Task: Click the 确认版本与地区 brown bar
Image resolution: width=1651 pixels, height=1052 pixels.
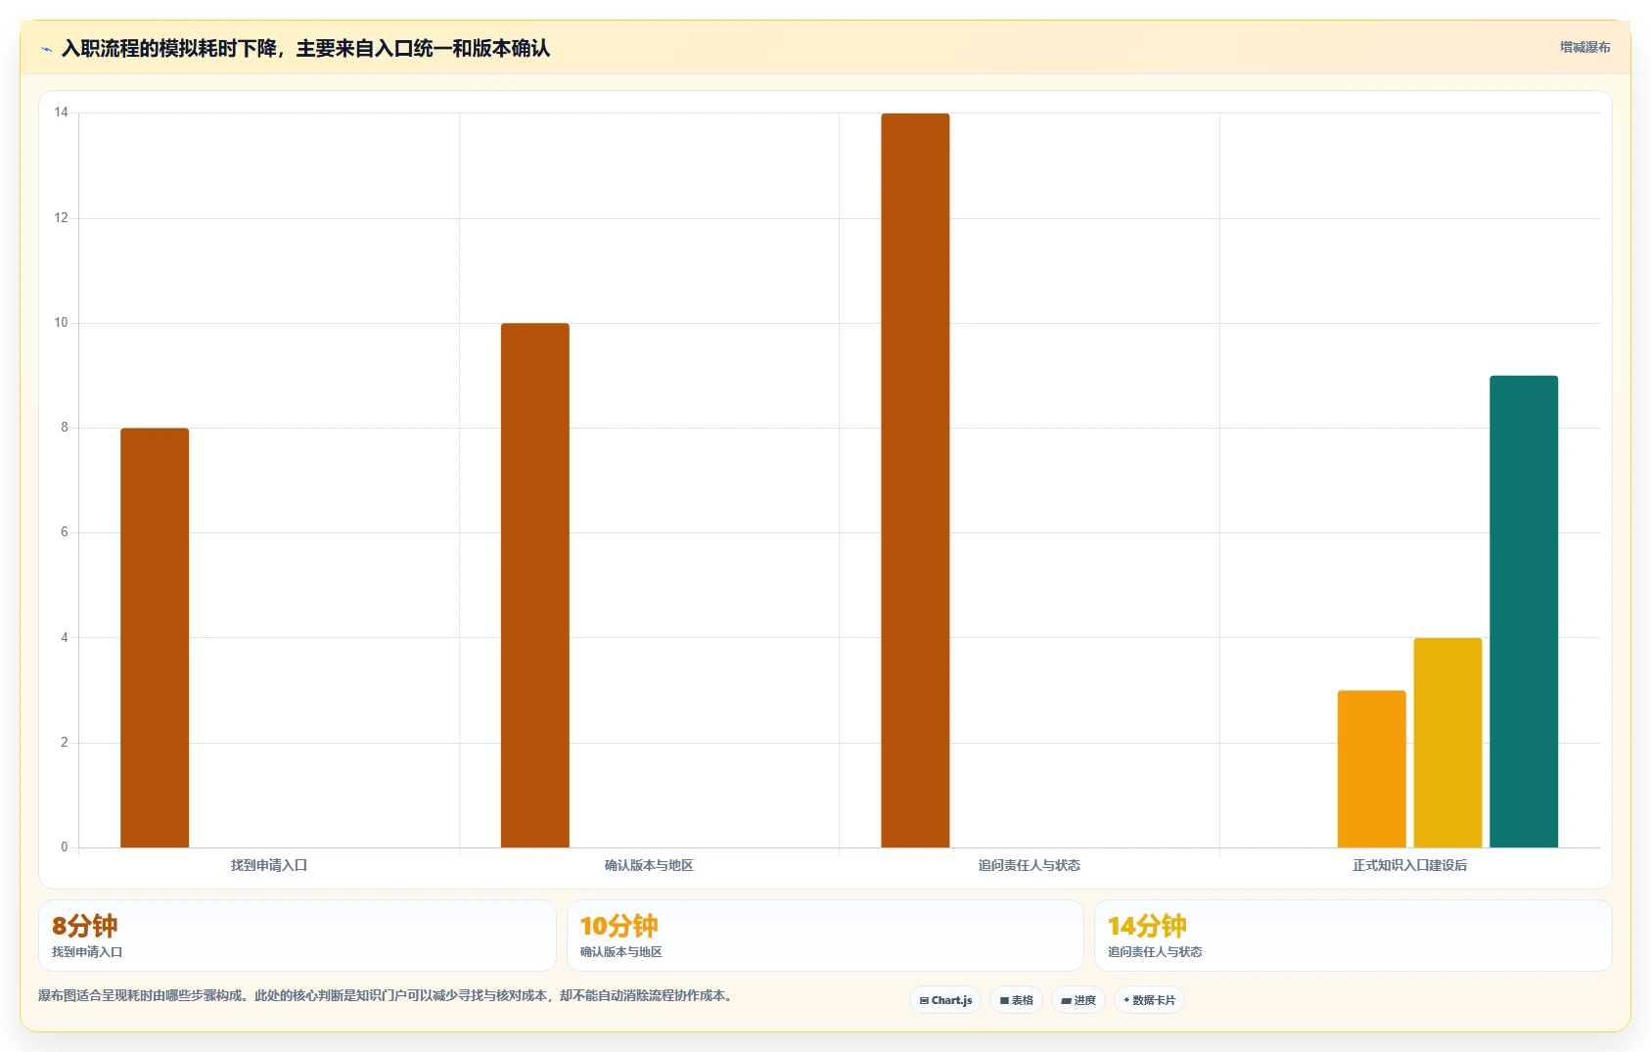Action: click(x=535, y=585)
